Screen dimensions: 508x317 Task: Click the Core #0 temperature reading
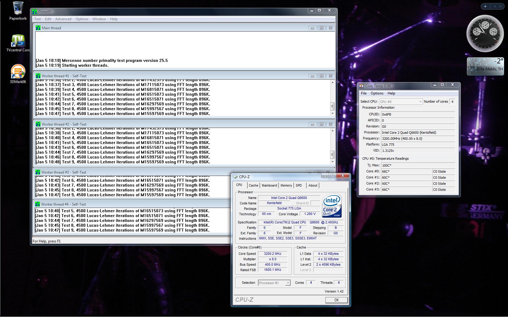(x=406, y=171)
